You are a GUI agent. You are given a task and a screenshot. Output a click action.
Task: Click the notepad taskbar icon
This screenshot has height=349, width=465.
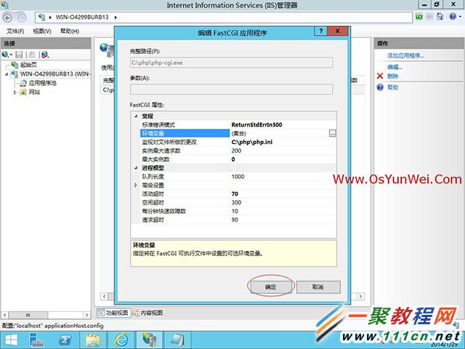tap(177, 340)
